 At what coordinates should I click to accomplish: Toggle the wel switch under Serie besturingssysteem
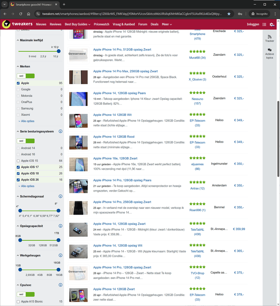[x=26, y=141]
